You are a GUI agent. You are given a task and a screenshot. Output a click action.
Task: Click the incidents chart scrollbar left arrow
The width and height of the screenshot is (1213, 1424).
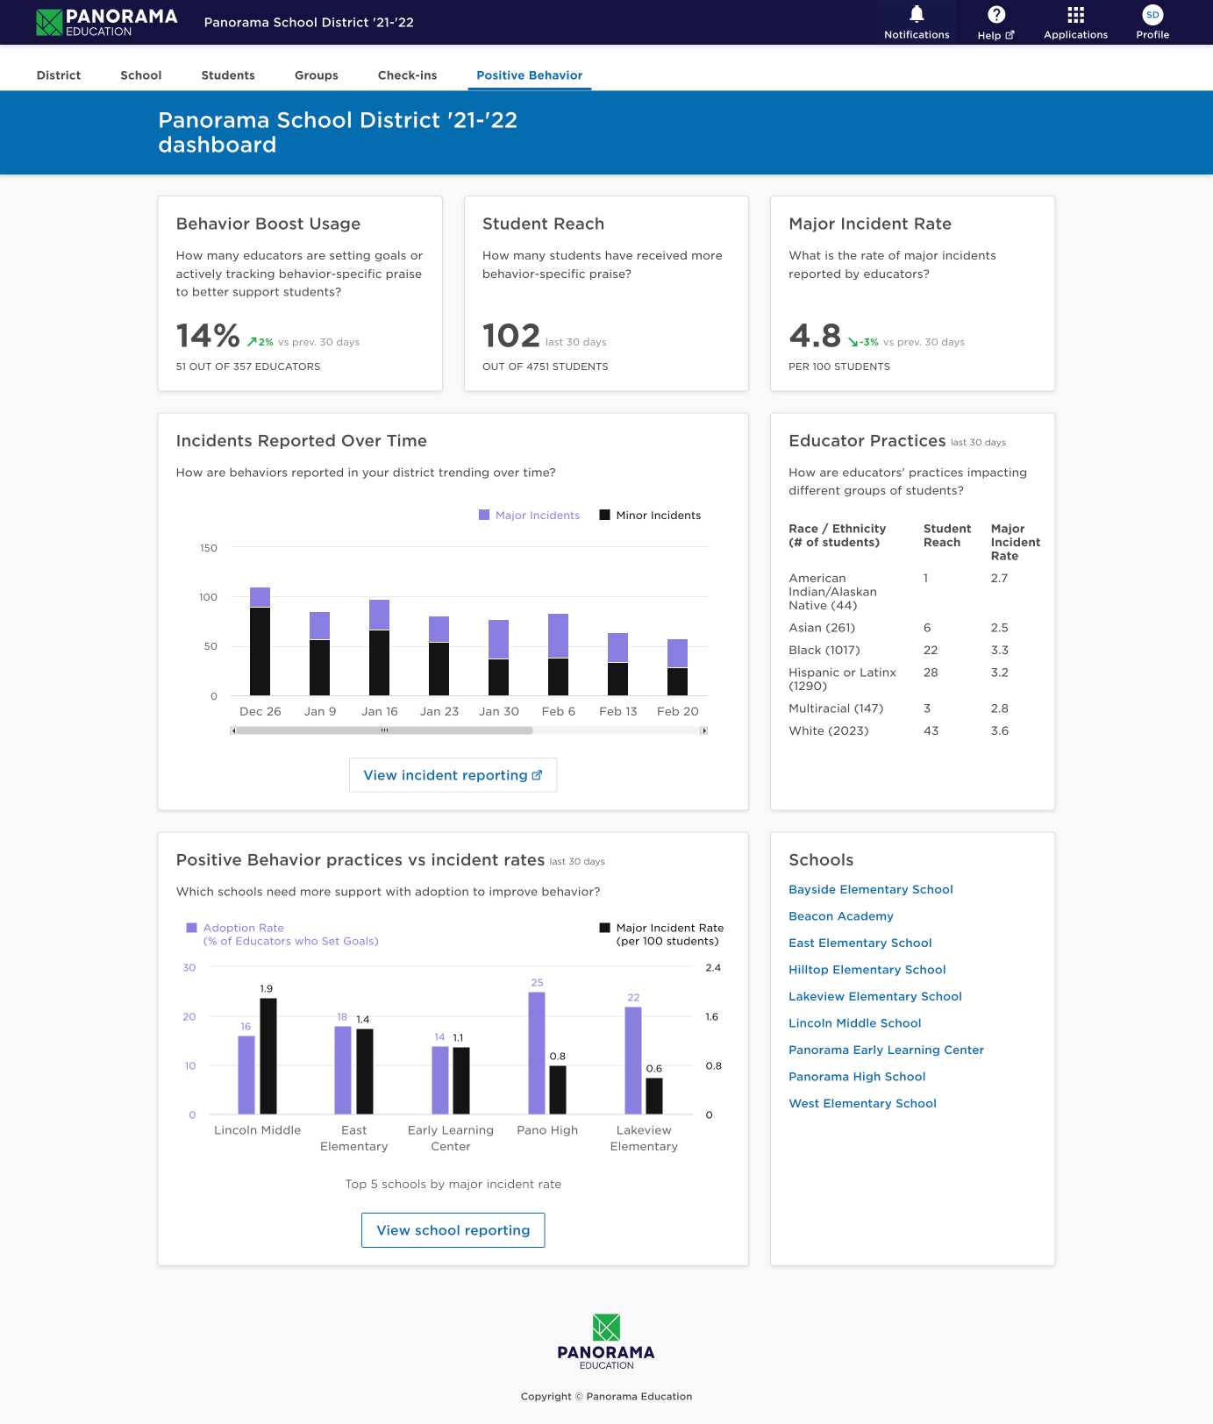(233, 730)
